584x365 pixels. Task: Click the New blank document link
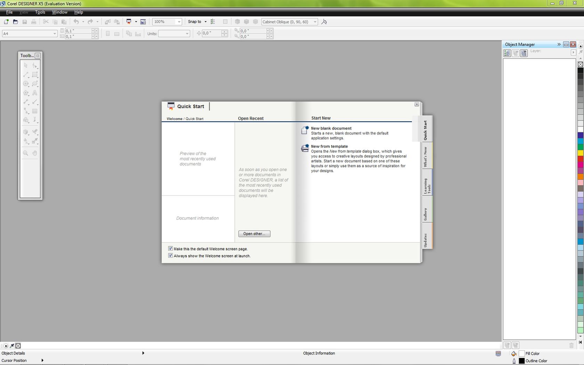tap(331, 128)
